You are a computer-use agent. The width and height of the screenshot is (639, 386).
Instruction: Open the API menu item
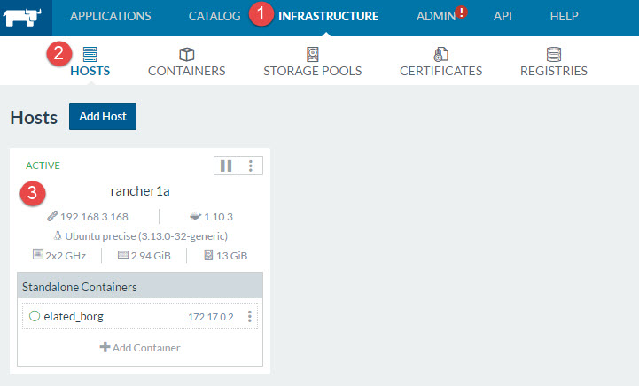(503, 16)
